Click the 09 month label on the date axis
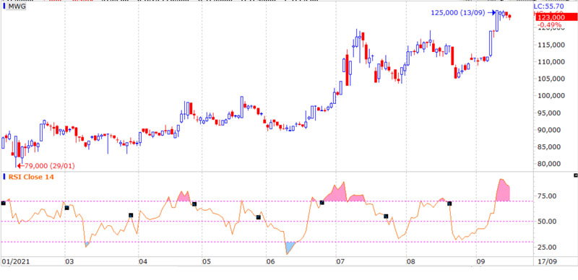Viewport: 578px width, 280px height. [x=480, y=262]
